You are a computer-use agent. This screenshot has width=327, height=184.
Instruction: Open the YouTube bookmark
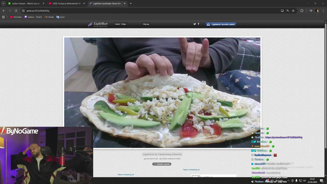(16, 17)
